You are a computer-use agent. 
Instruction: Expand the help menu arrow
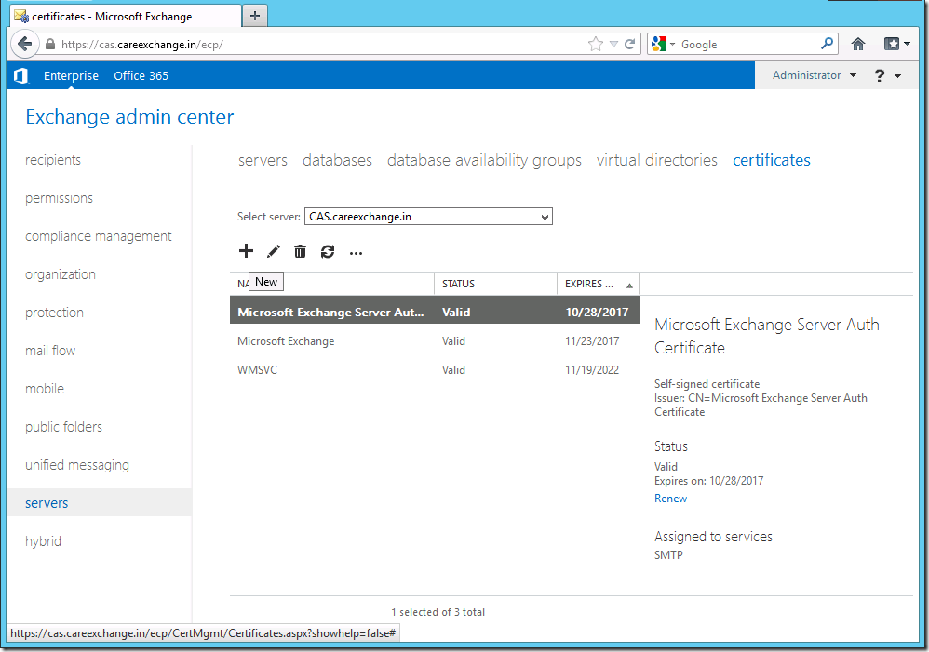pyautogui.click(x=898, y=75)
